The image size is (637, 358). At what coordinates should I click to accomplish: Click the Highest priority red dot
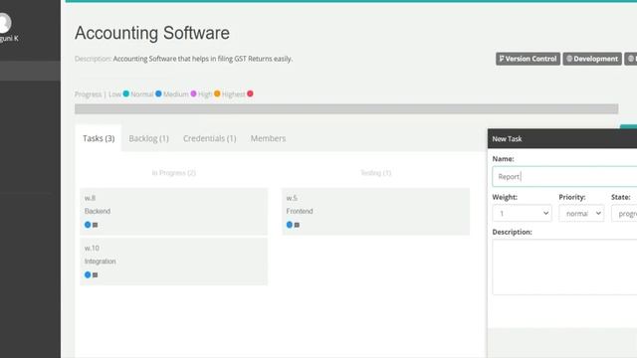[250, 93]
